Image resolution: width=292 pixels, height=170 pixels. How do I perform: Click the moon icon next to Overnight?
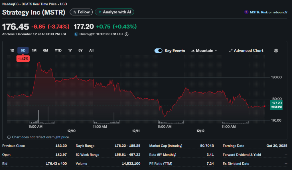(76, 34)
